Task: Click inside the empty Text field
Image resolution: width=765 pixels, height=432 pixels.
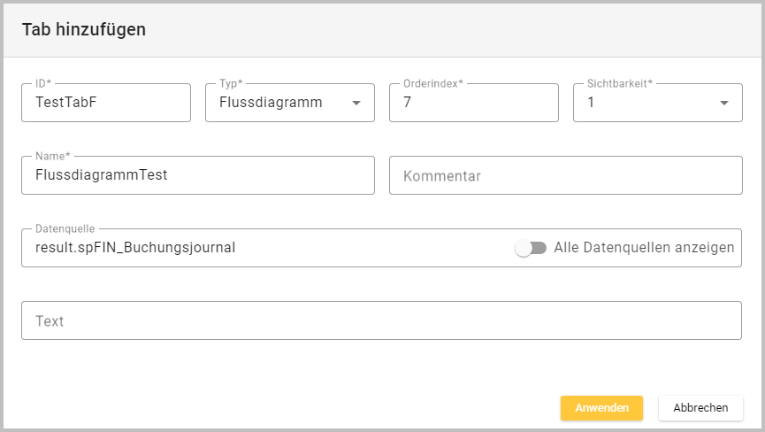Action: coord(381,320)
